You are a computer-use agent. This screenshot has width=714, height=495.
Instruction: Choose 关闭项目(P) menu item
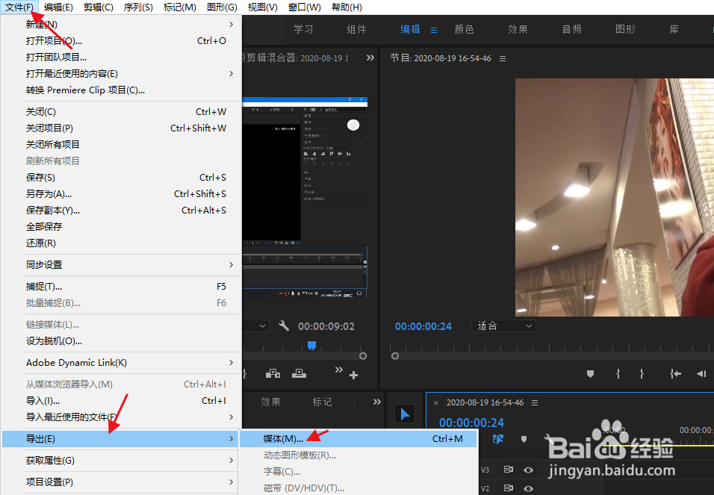tap(121, 128)
